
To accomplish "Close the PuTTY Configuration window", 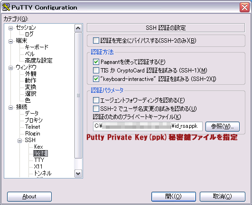I will [244, 7].
